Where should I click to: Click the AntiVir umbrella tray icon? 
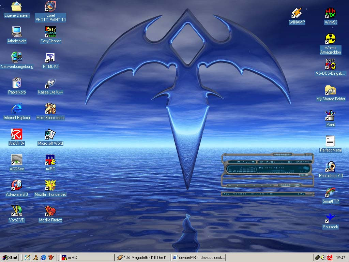point(330,258)
